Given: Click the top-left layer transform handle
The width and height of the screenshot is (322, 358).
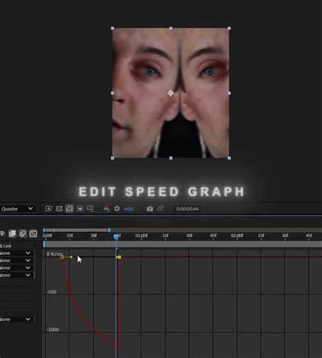Looking at the screenshot, I should point(112,28).
